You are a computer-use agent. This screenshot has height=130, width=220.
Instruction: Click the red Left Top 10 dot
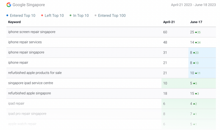(42, 15)
